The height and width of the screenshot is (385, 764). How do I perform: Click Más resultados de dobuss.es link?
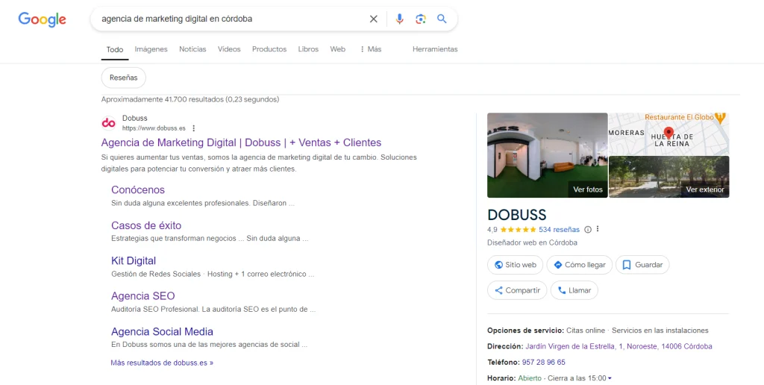coord(162,363)
